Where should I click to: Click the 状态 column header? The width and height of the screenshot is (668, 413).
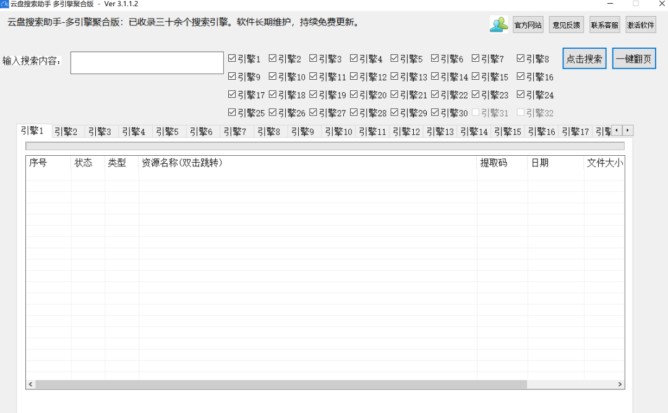pyautogui.click(x=88, y=163)
